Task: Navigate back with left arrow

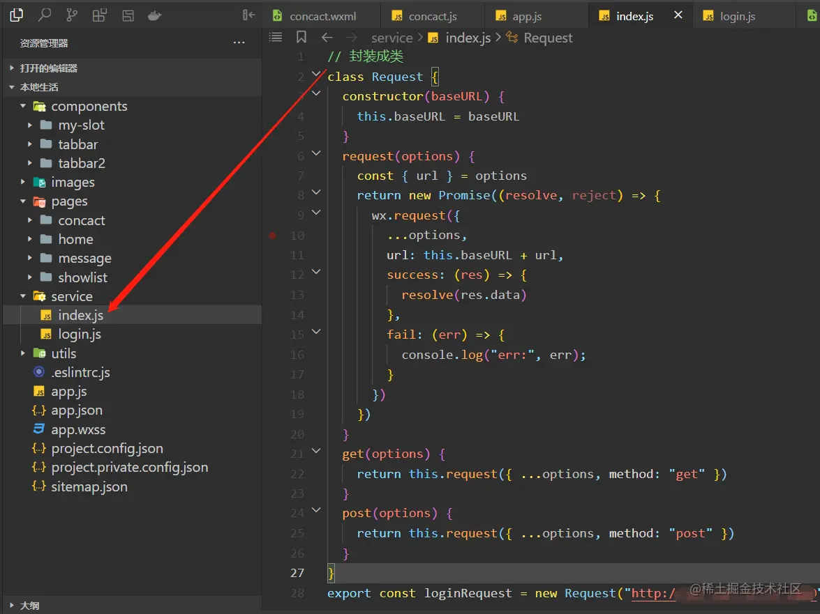Action: [327, 38]
